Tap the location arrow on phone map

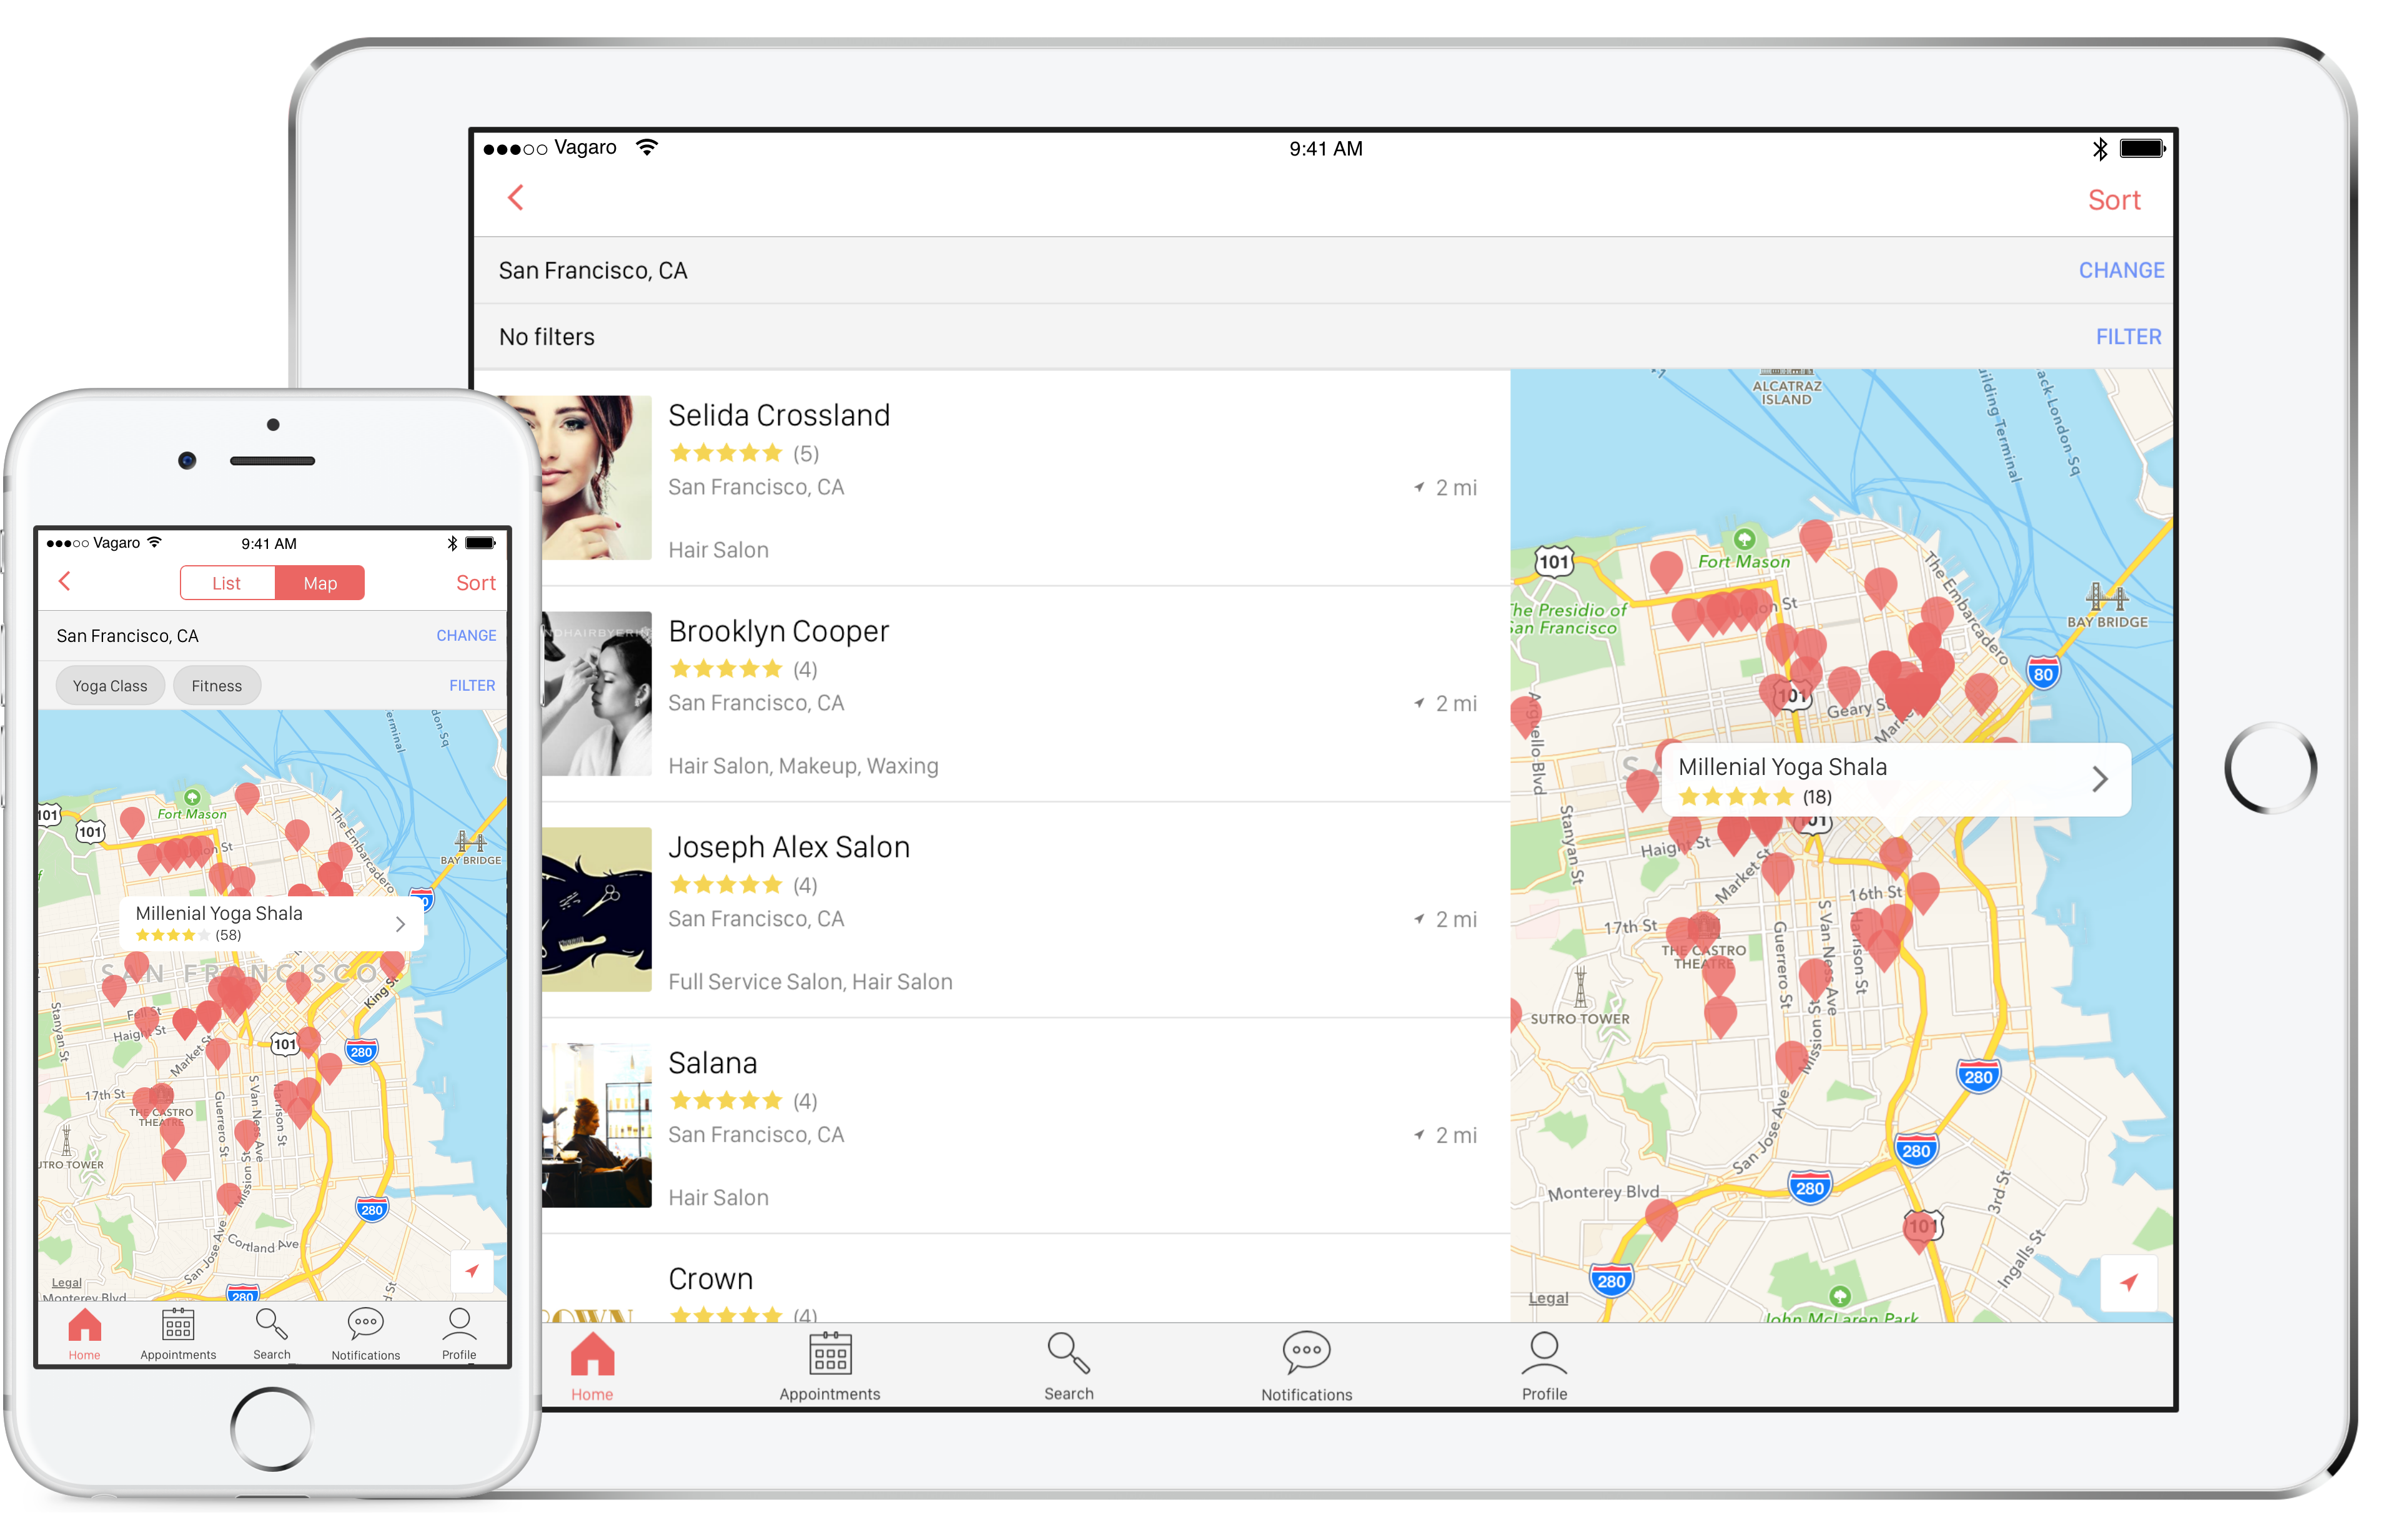pyautogui.click(x=472, y=1271)
